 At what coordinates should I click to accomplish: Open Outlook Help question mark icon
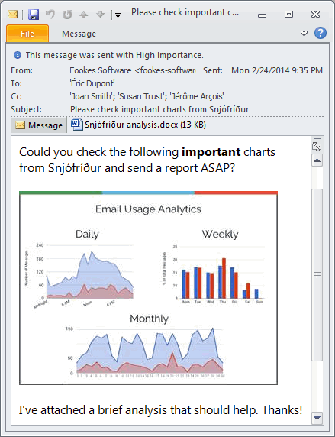point(321,33)
